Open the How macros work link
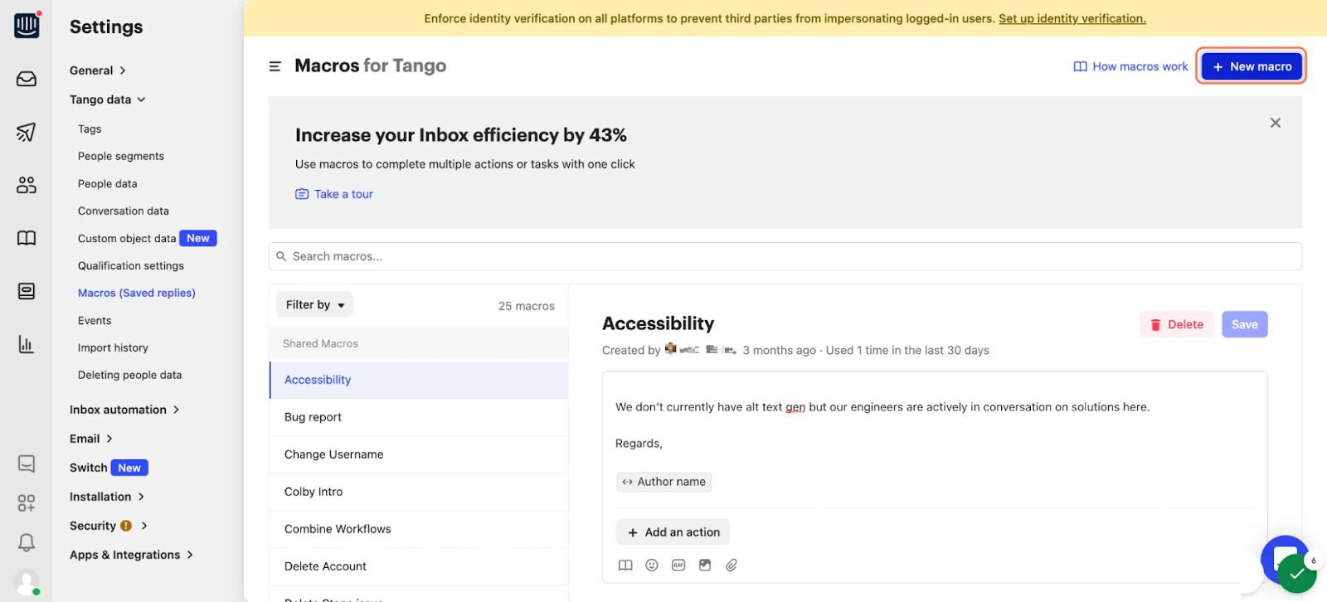Viewport: 1327px width, 602px height. click(1130, 66)
